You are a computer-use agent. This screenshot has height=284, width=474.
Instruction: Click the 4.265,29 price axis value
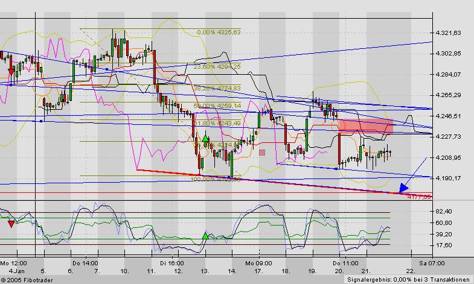click(x=448, y=95)
